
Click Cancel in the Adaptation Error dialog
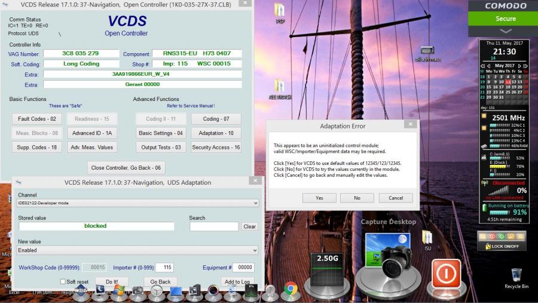pos(396,198)
